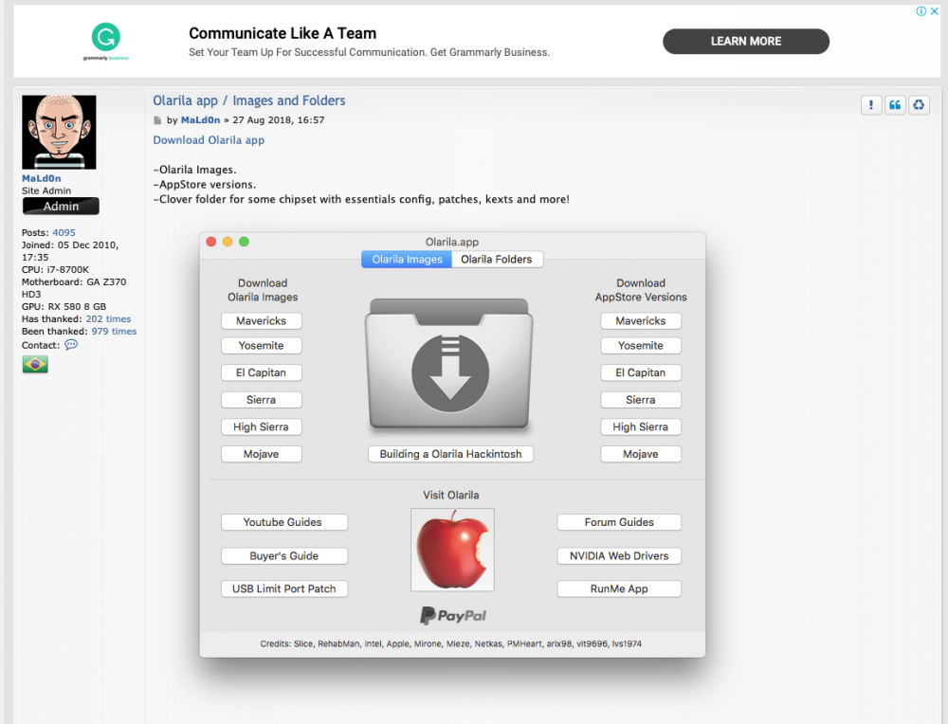Click the download folder icon

pyautogui.click(x=449, y=364)
